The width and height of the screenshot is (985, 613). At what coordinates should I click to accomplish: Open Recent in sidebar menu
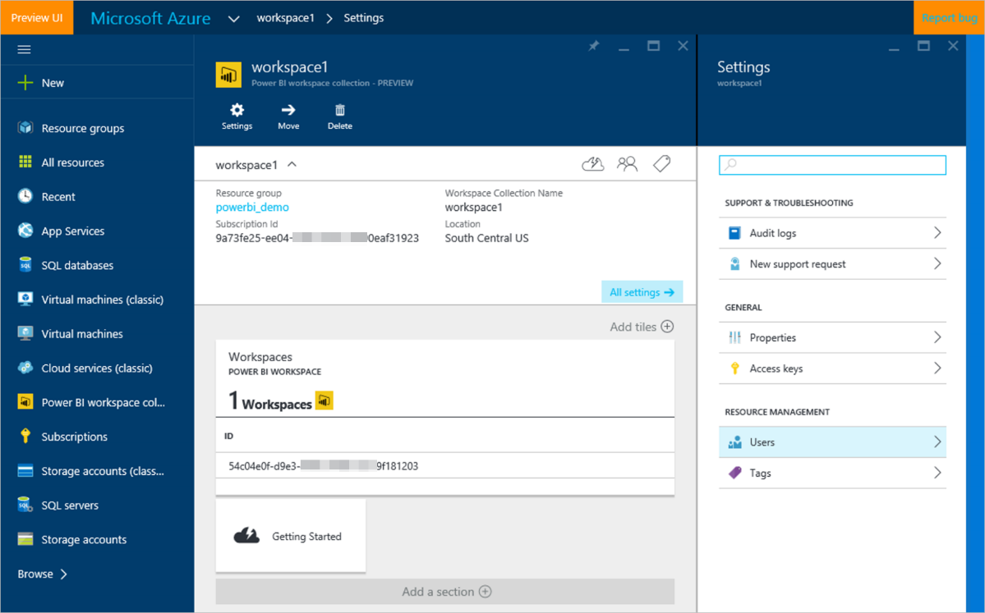click(58, 196)
